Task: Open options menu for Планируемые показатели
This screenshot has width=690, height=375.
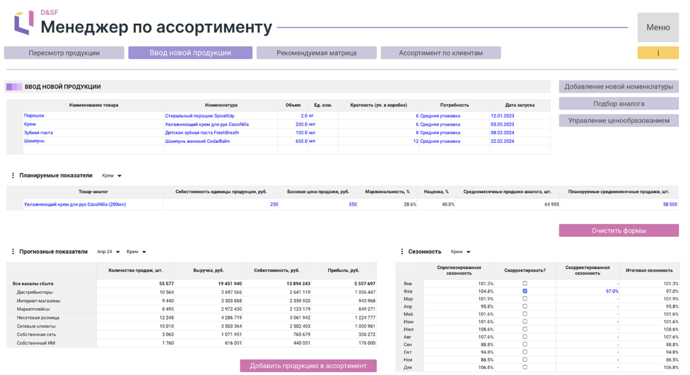Action: pos(13,176)
